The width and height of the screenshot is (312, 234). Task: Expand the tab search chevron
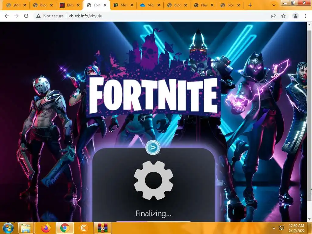pos(274,5)
